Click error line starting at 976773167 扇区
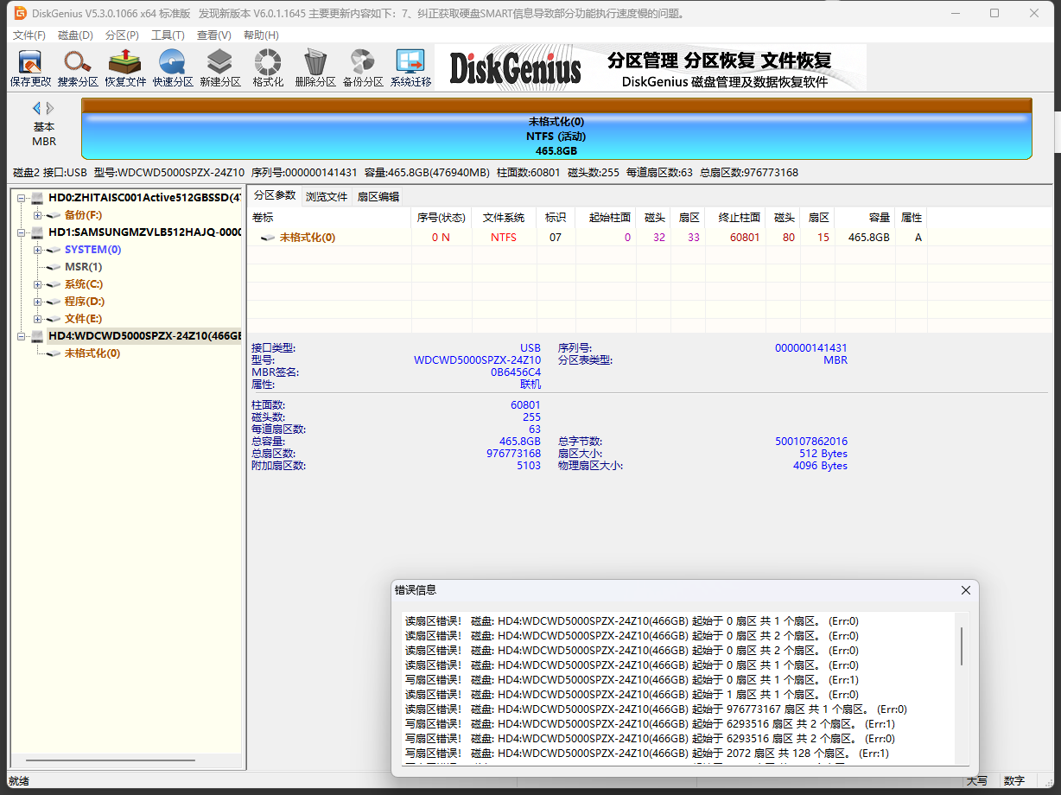 [656, 709]
